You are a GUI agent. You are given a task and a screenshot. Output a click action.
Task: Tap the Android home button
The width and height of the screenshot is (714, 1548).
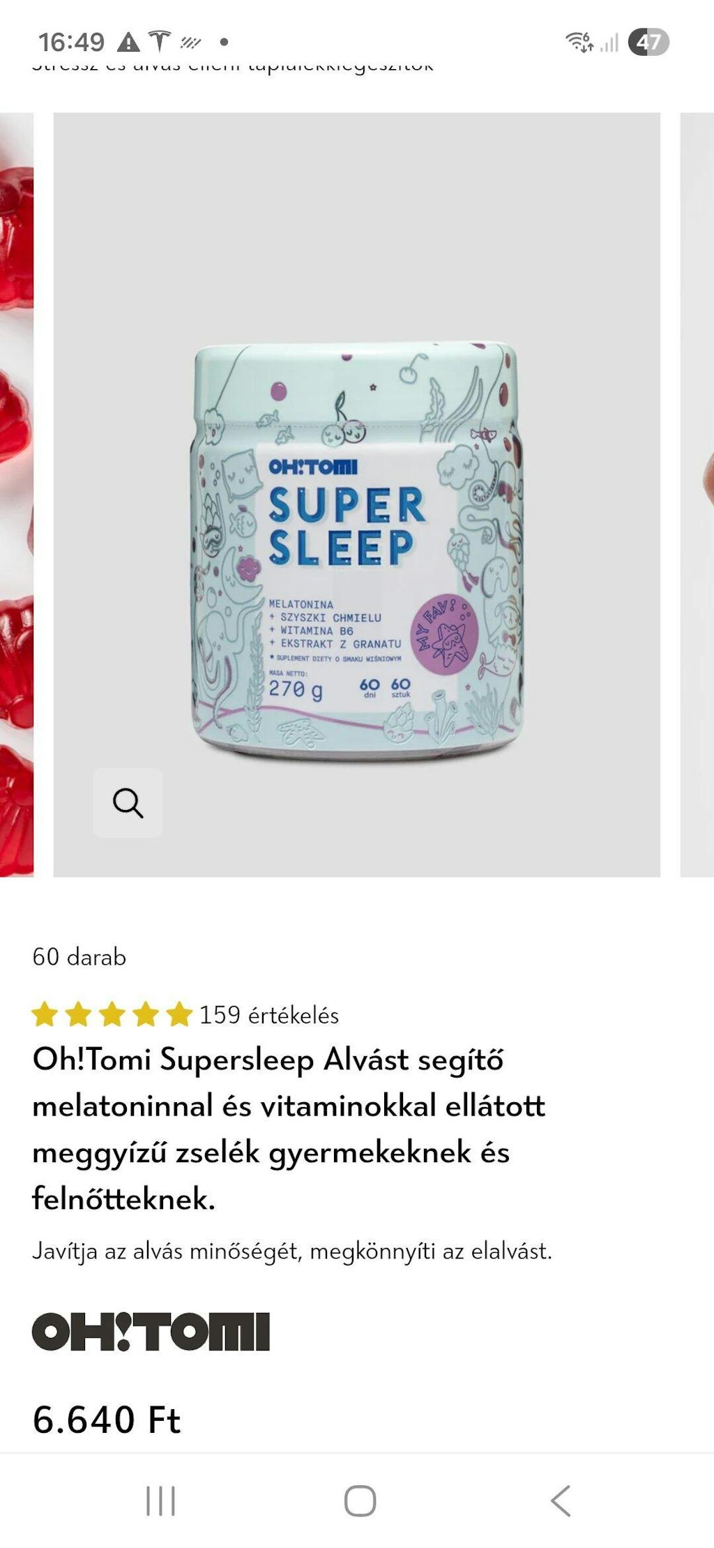pyautogui.click(x=360, y=1500)
